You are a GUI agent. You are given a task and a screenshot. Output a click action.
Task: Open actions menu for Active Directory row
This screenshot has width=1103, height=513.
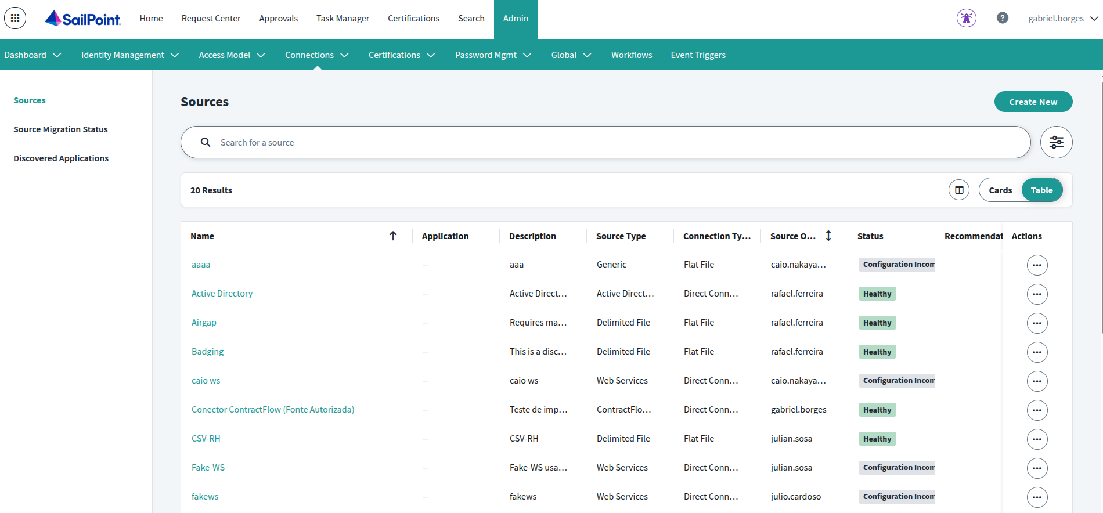point(1037,294)
